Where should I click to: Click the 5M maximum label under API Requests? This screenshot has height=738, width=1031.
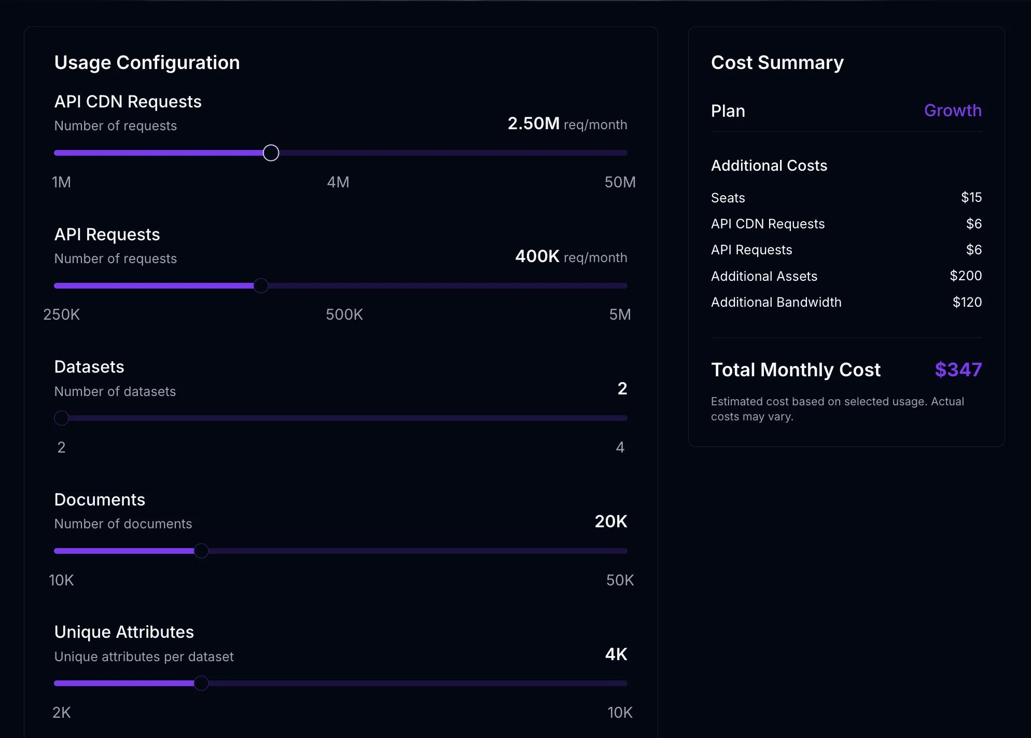[620, 315]
